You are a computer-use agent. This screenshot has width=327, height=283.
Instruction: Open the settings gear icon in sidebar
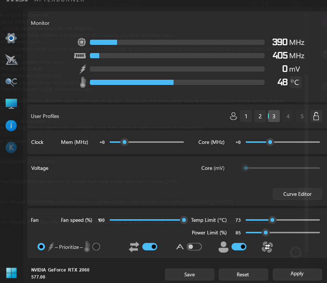click(11, 38)
